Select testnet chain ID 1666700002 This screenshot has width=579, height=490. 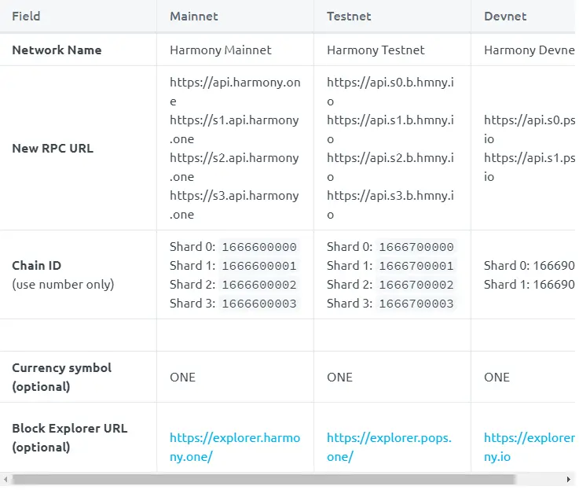click(x=416, y=285)
